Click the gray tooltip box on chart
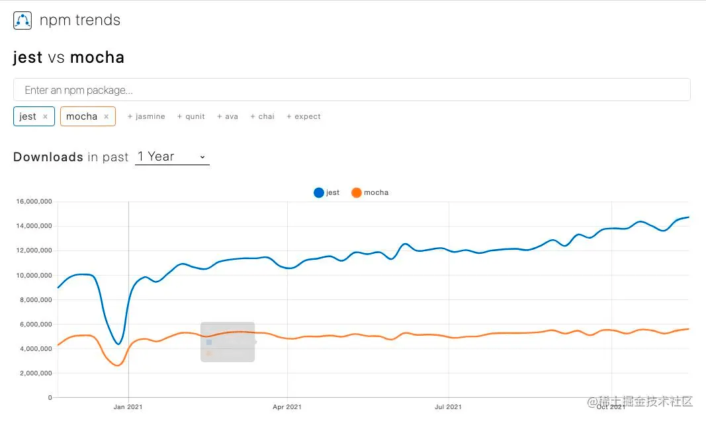 point(228,342)
